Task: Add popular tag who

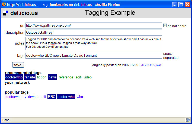Action: [x=80, y=97]
